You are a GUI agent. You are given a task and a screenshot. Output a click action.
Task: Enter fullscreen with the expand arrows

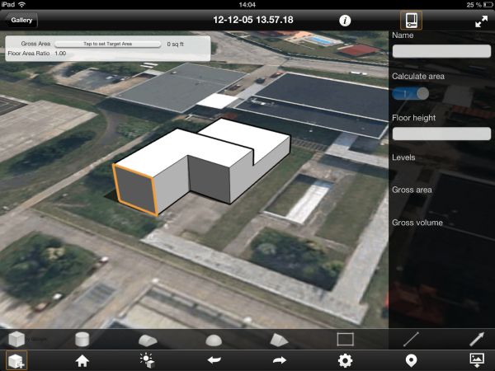pos(481,21)
